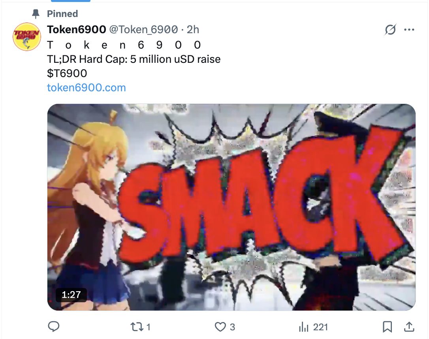Viewport: 429px width, 339px height.
Task: Click the bold Token6900 display name
Action: click(x=76, y=30)
